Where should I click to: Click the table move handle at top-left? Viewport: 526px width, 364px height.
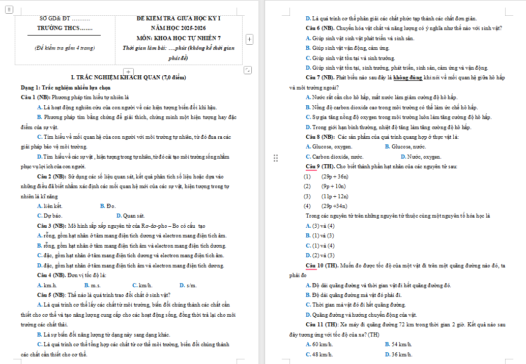(9, 9)
